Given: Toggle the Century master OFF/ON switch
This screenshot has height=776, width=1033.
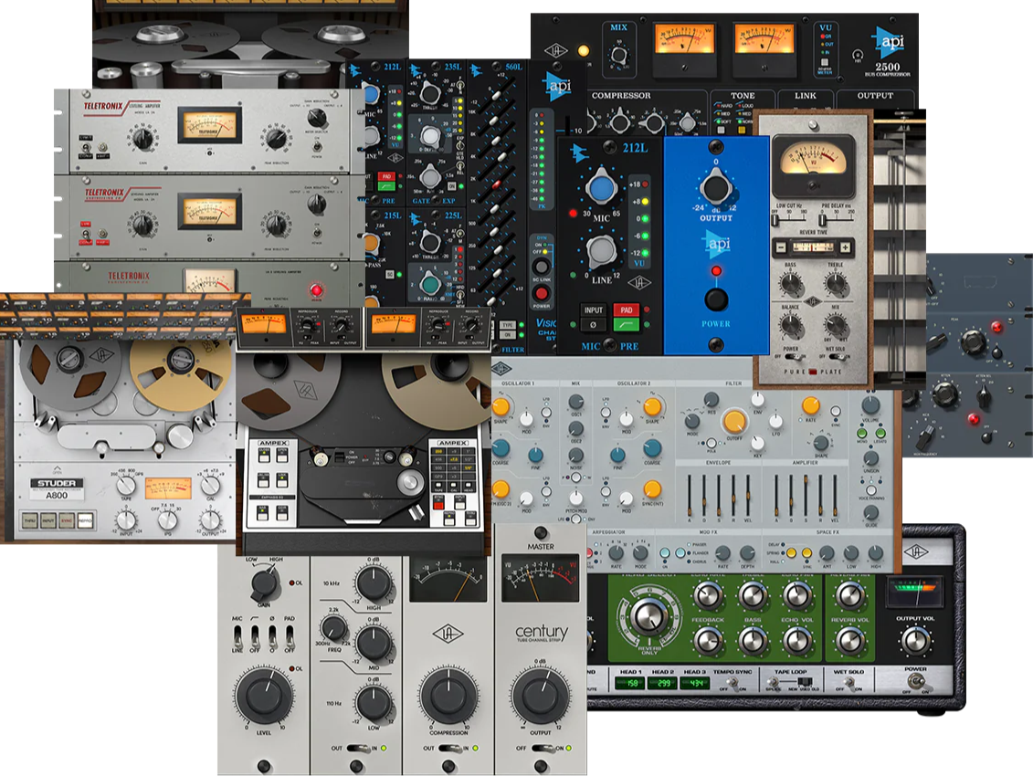Looking at the screenshot, I should click(x=543, y=749).
